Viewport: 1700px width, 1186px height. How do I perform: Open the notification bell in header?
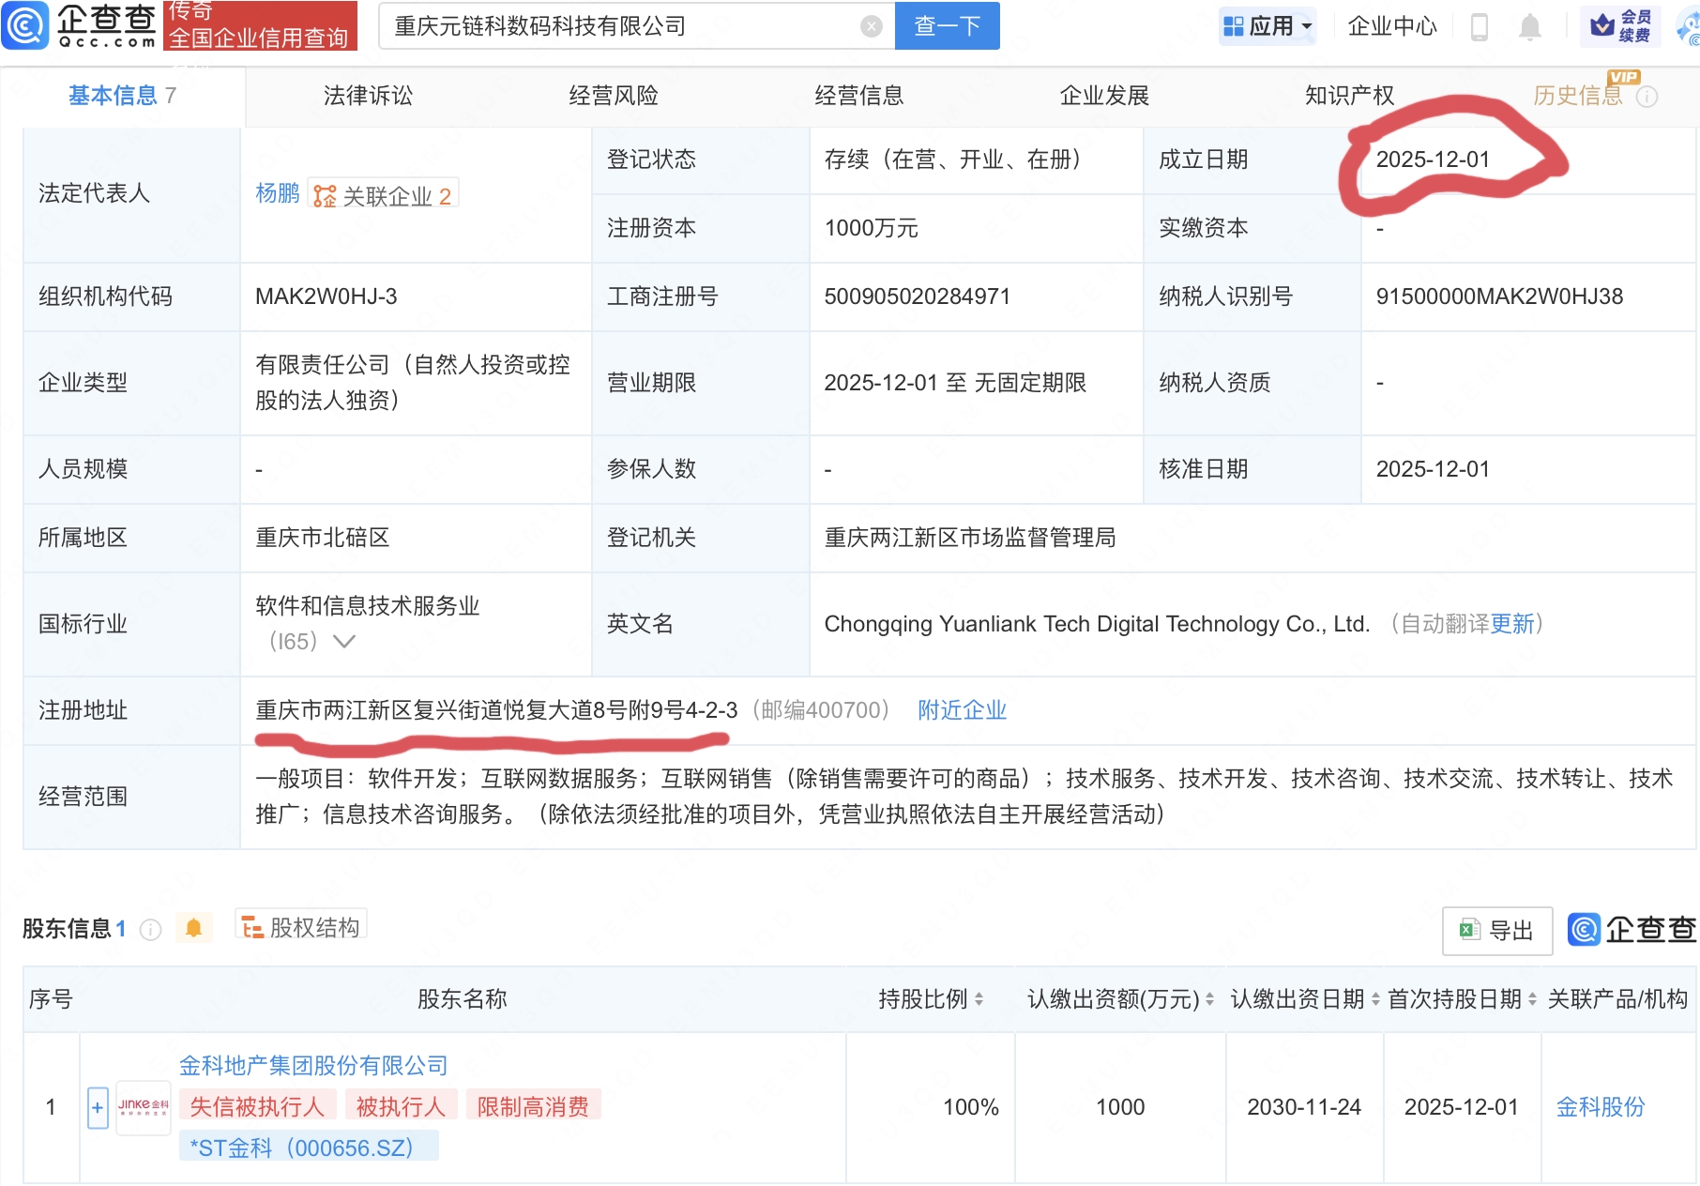pos(1530,26)
